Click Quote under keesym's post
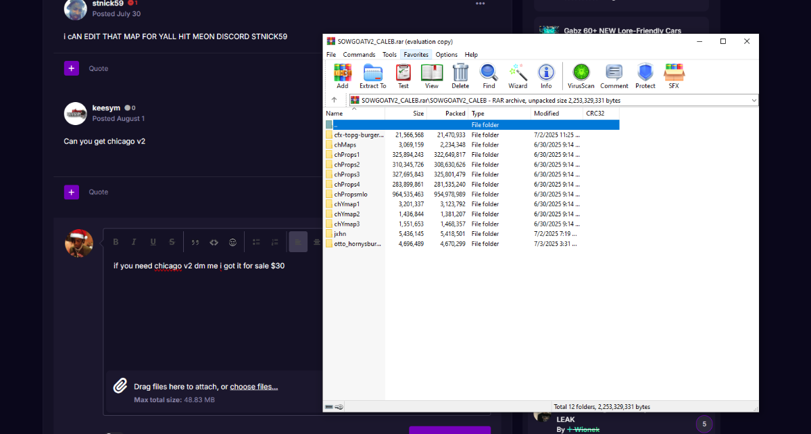 pyautogui.click(x=99, y=192)
